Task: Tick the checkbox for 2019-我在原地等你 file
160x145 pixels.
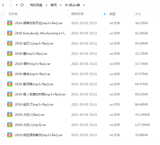Action: pos(3,135)
